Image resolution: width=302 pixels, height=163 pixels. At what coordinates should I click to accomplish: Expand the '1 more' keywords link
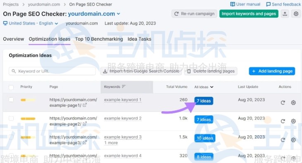pyautogui.click(x=111, y=143)
